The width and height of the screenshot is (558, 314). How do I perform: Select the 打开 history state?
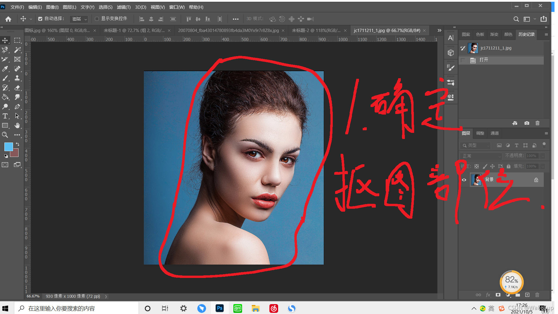coord(484,60)
